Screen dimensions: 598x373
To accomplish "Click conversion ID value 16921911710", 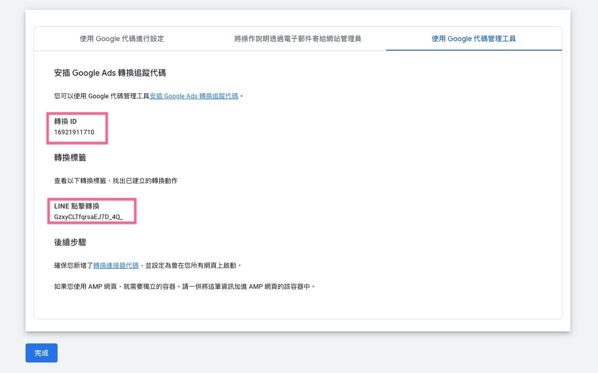I will 74,132.
